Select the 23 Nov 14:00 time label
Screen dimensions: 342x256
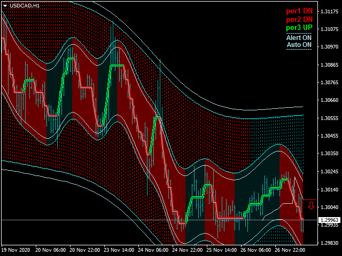click(119, 250)
